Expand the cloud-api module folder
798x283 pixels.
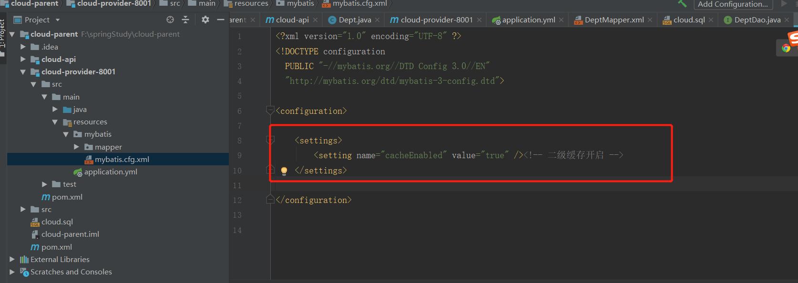point(23,59)
